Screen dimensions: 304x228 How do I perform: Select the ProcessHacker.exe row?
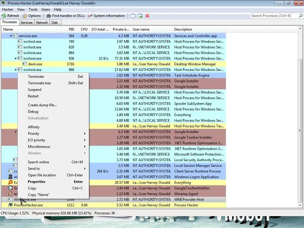click(114, 205)
